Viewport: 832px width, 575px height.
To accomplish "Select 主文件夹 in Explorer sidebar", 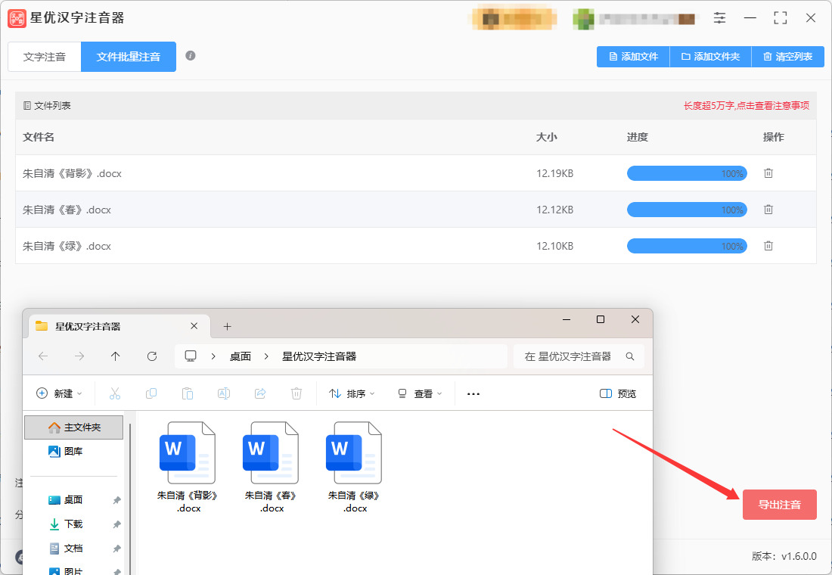I will click(x=74, y=427).
